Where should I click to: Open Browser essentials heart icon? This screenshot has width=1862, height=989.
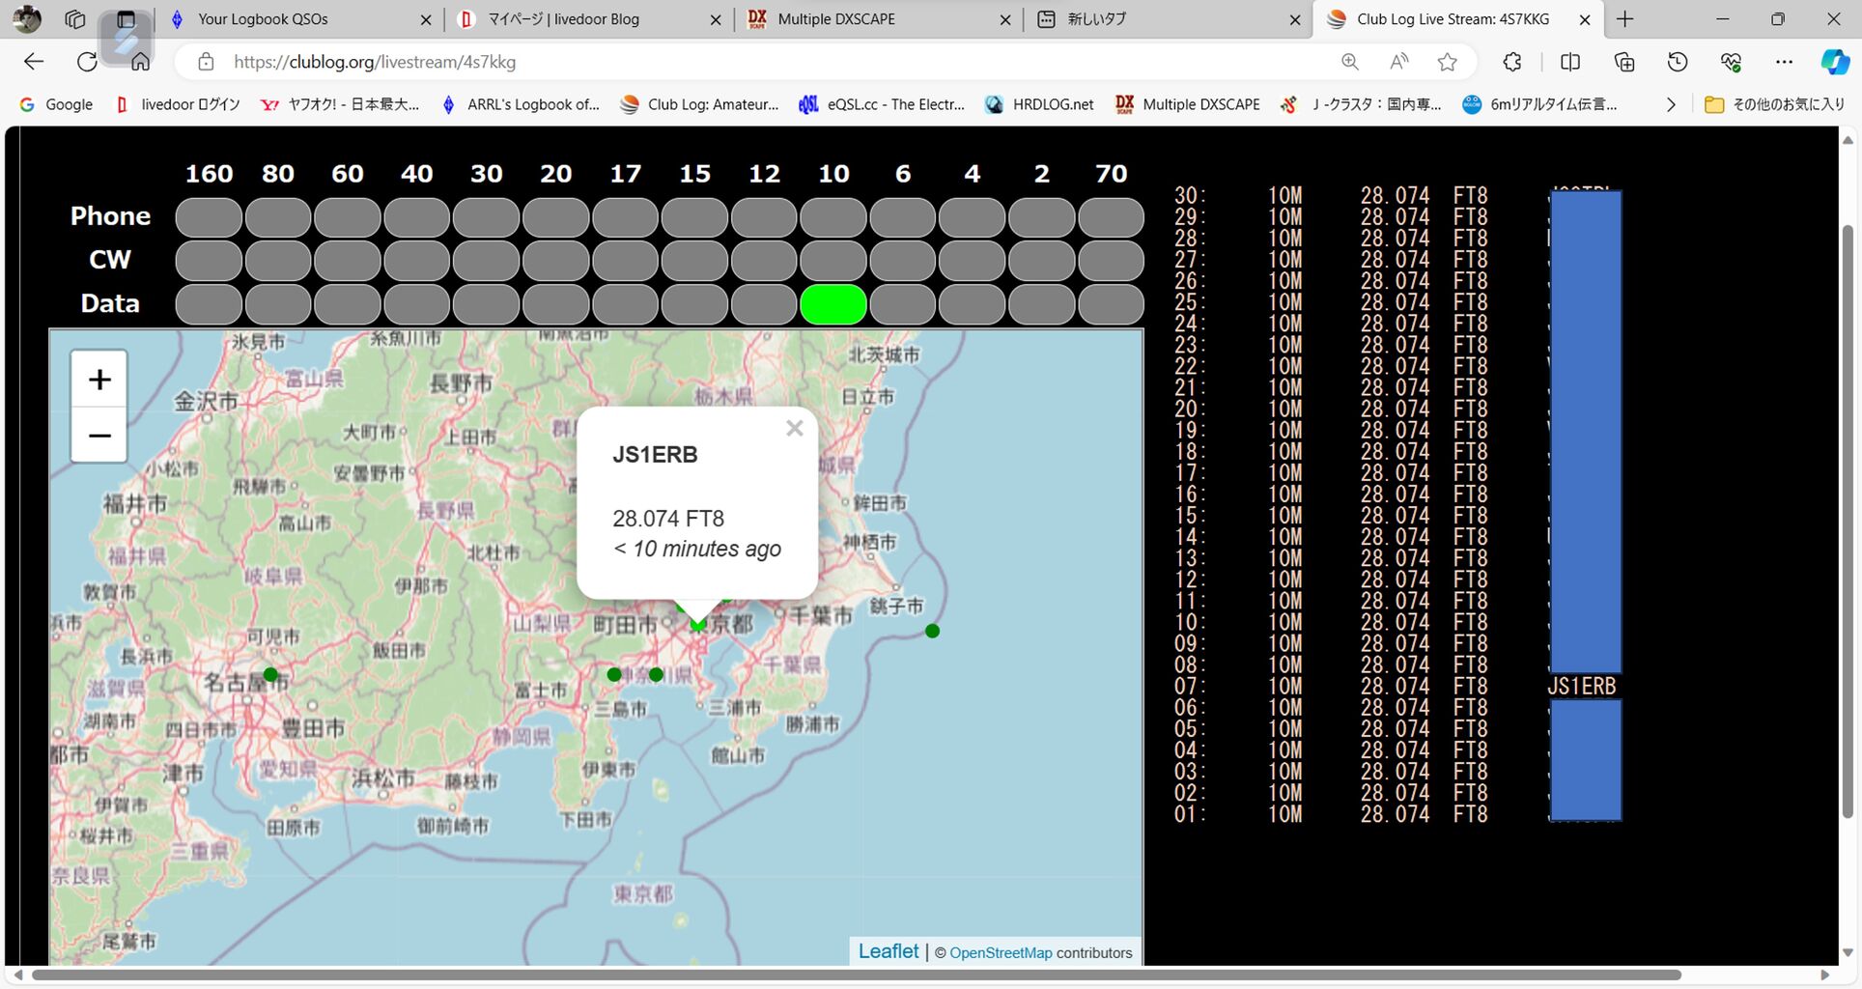(1731, 62)
